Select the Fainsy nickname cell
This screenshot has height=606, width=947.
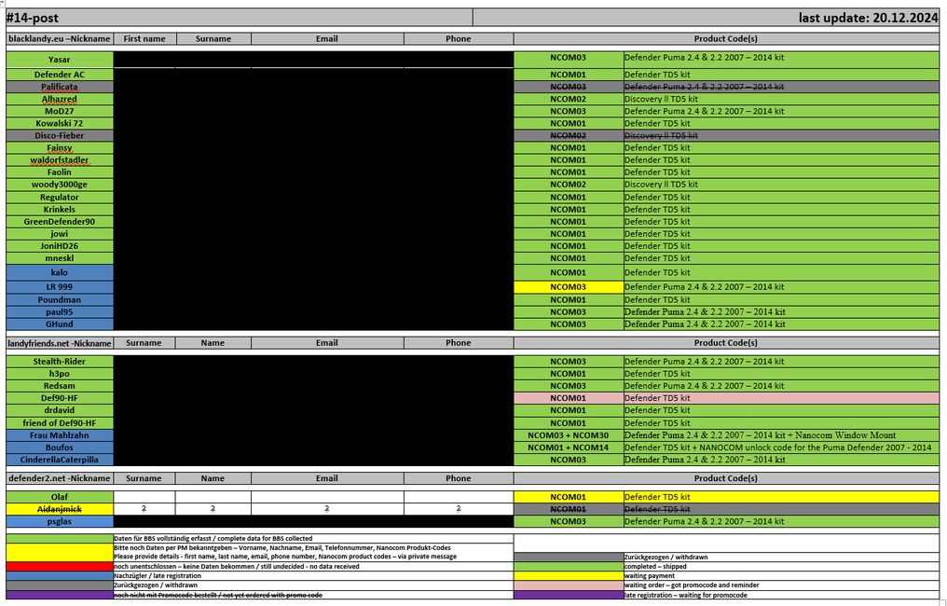(x=60, y=148)
